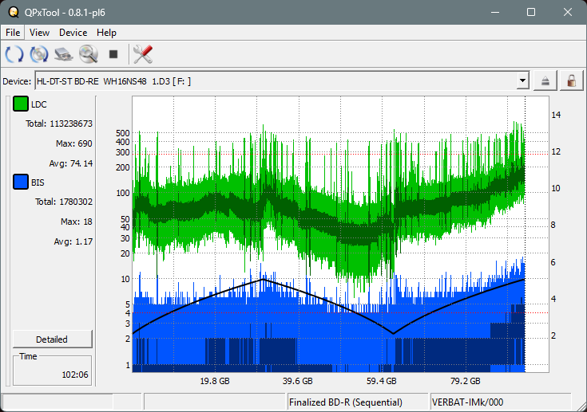Click the eject tray button

(545, 80)
